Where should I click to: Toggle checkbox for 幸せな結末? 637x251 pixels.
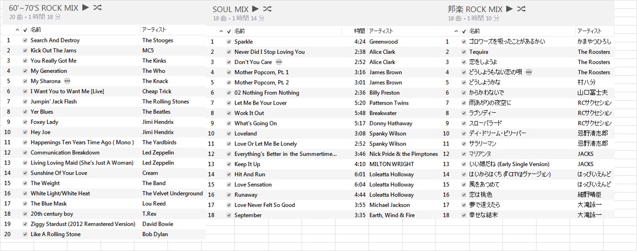click(463, 215)
